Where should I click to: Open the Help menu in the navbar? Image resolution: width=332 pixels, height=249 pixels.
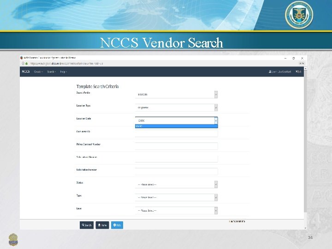(x=64, y=72)
